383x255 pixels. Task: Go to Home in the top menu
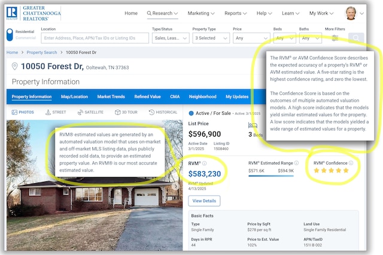(x=131, y=13)
